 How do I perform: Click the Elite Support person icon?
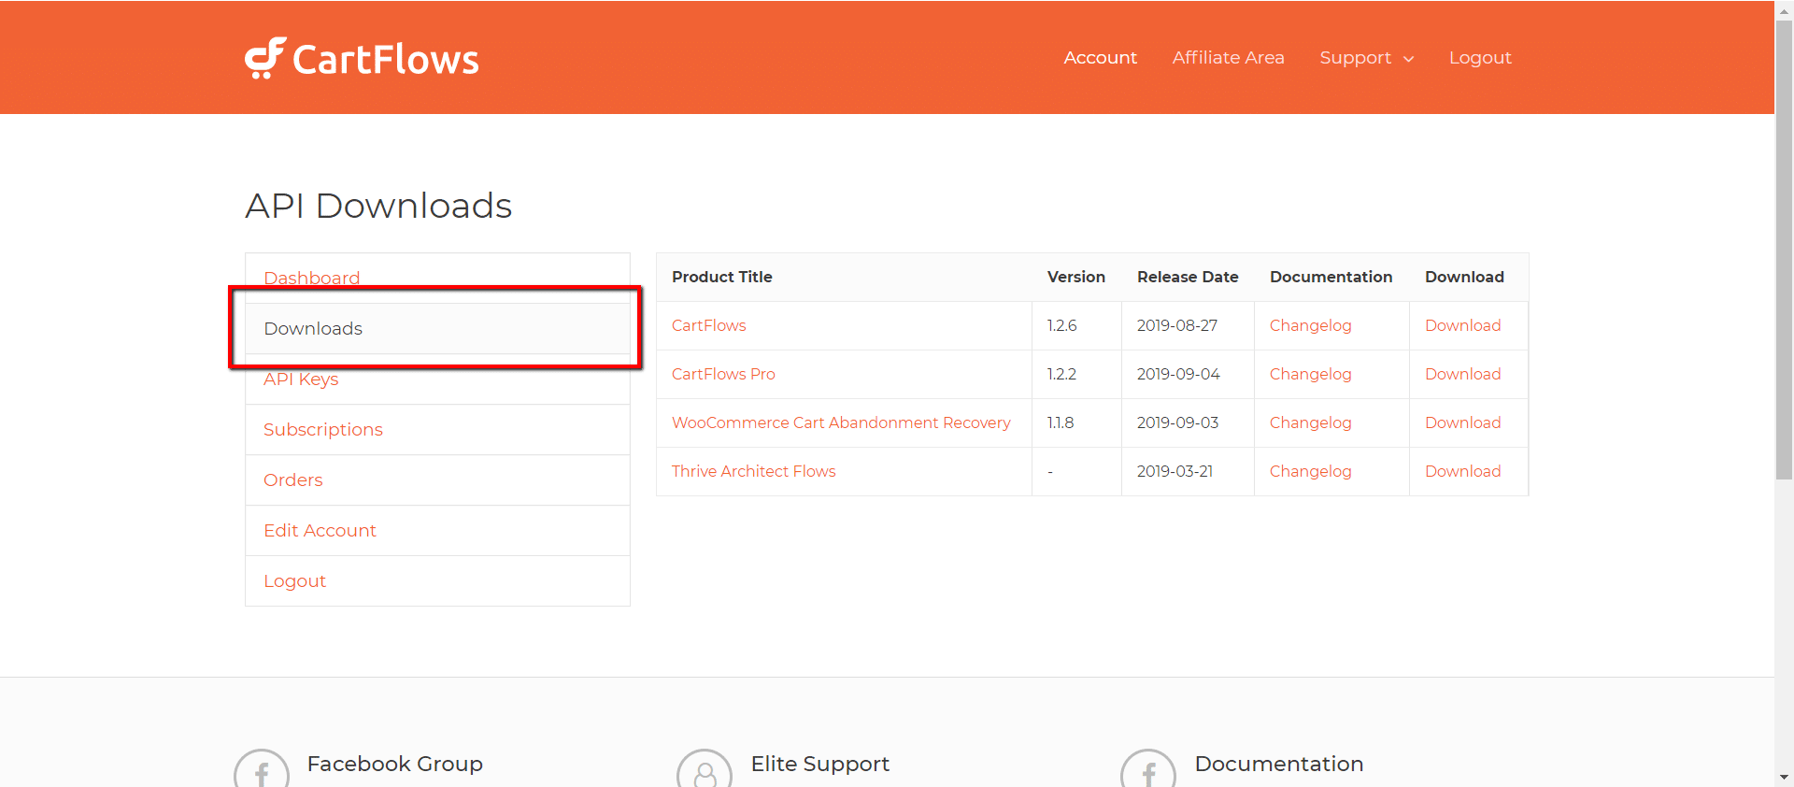tap(705, 771)
